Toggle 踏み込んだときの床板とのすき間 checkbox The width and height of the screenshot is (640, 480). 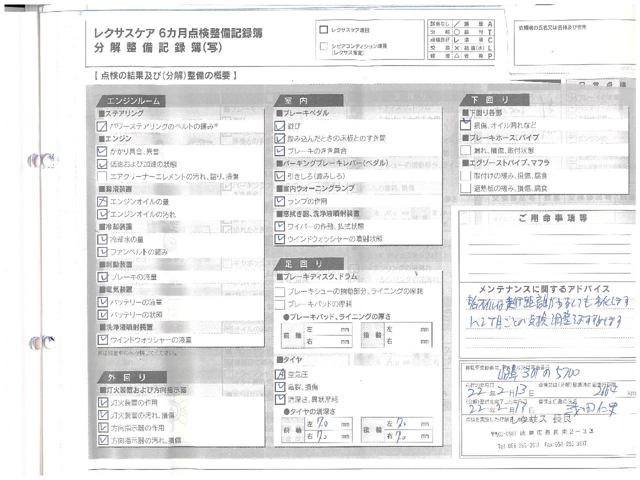tap(279, 138)
